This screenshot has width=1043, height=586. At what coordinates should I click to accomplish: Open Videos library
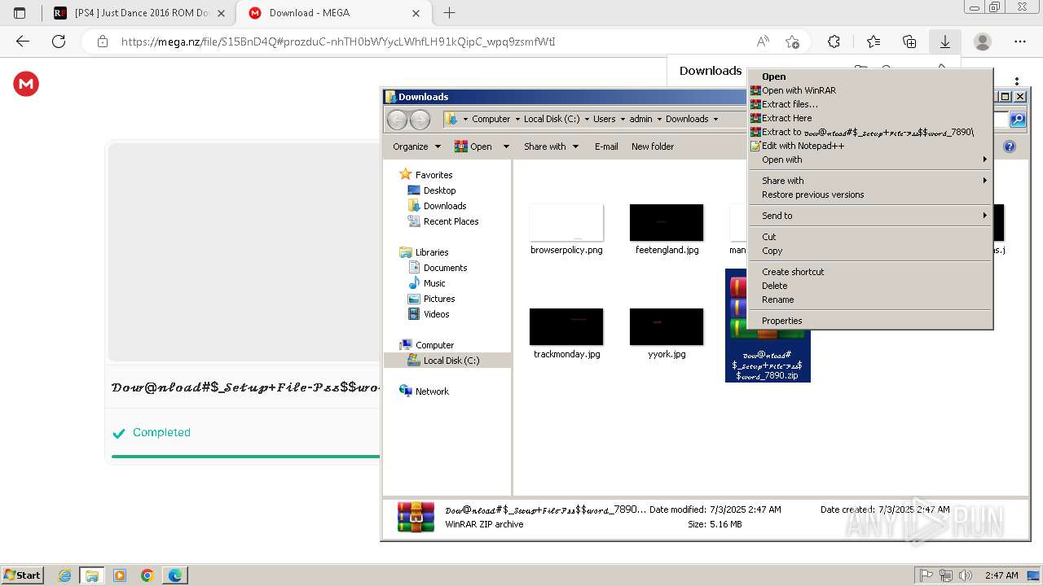(436, 314)
